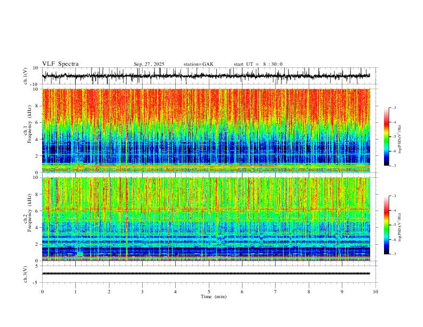The image size is (423, 327).
Task: Click the 'Time (min)' axis label
Action: point(214,297)
